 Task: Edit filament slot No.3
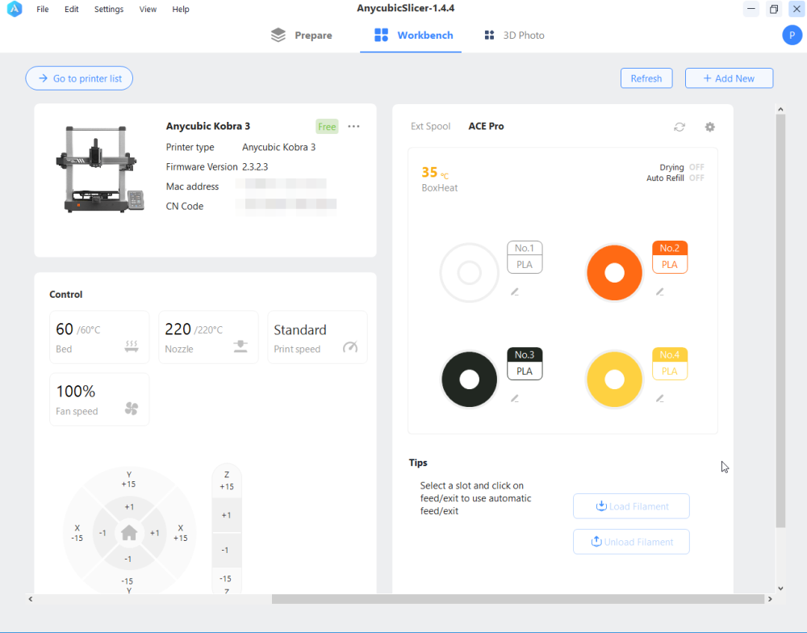pyautogui.click(x=515, y=399)
